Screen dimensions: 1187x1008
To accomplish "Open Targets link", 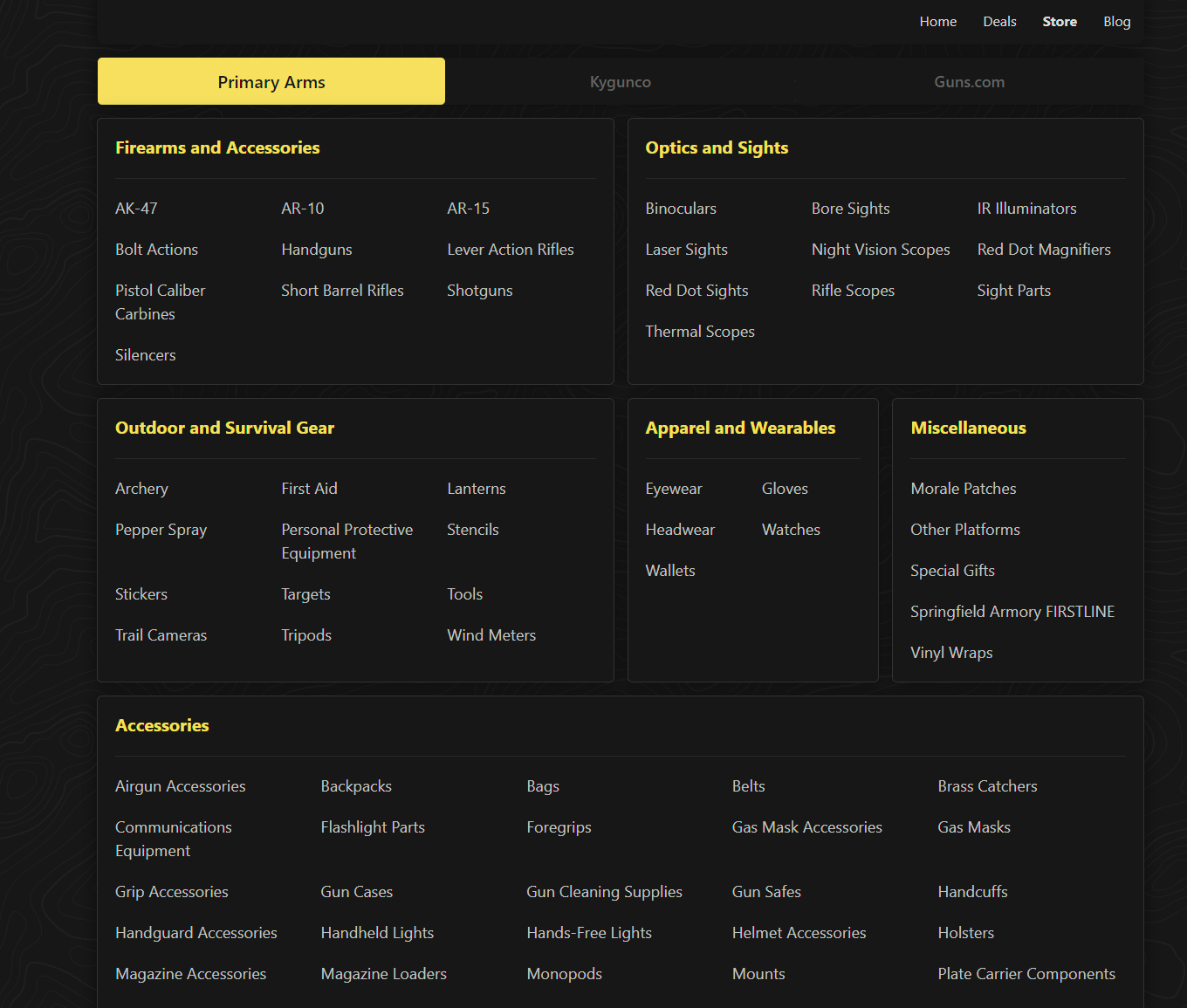I will (305, 594).
